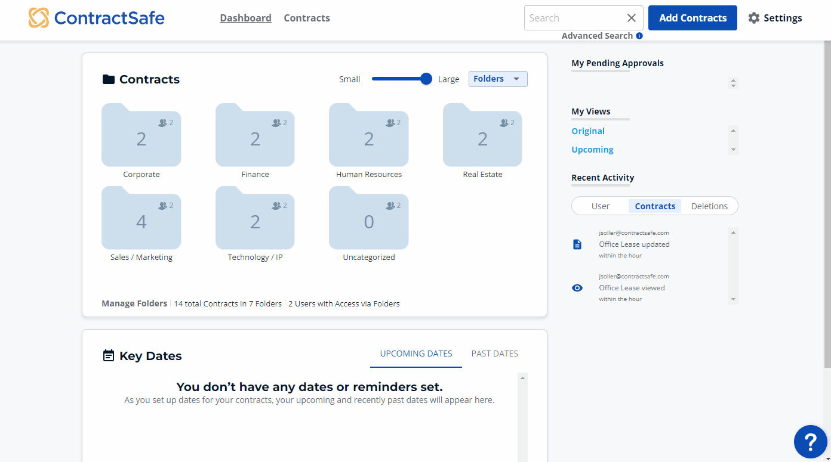This screenshot has height=462, width=831.
Task: Click the Advanced Search info icon
Action: tap(639, 36)
